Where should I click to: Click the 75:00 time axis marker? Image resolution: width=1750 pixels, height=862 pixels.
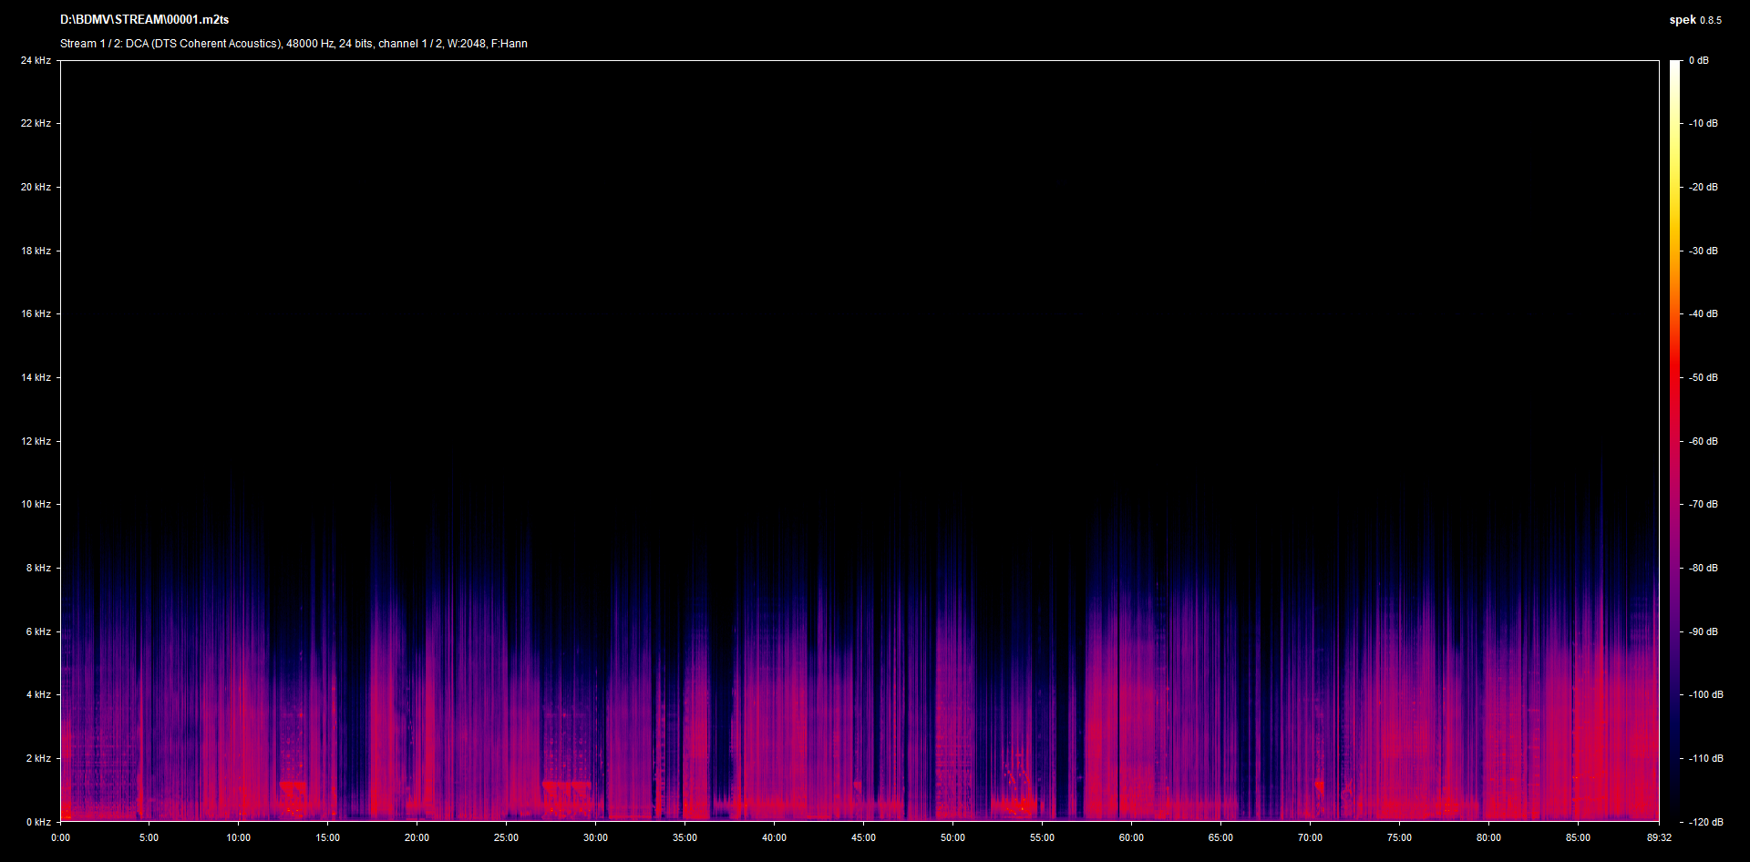[x=1399, y=837]
